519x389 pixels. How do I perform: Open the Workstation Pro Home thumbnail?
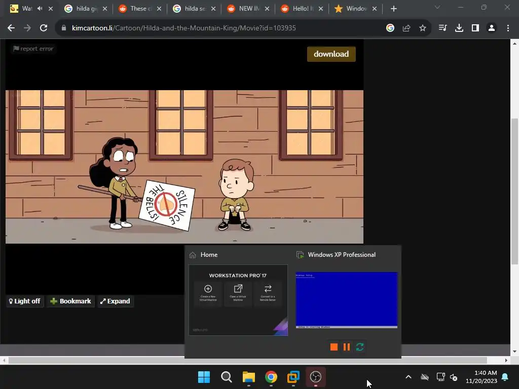click(x=238, y=300)
